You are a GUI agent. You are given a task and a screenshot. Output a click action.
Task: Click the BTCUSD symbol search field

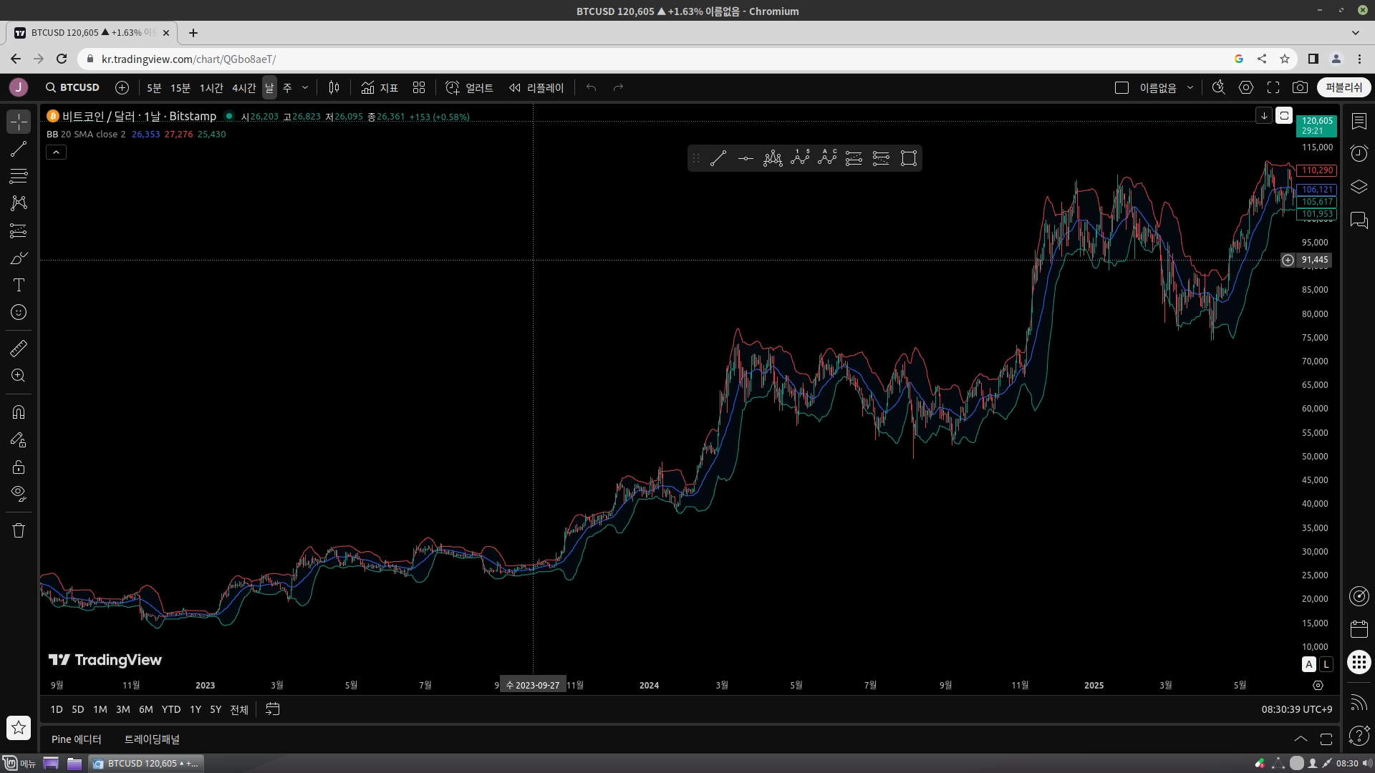coord(72,87)
